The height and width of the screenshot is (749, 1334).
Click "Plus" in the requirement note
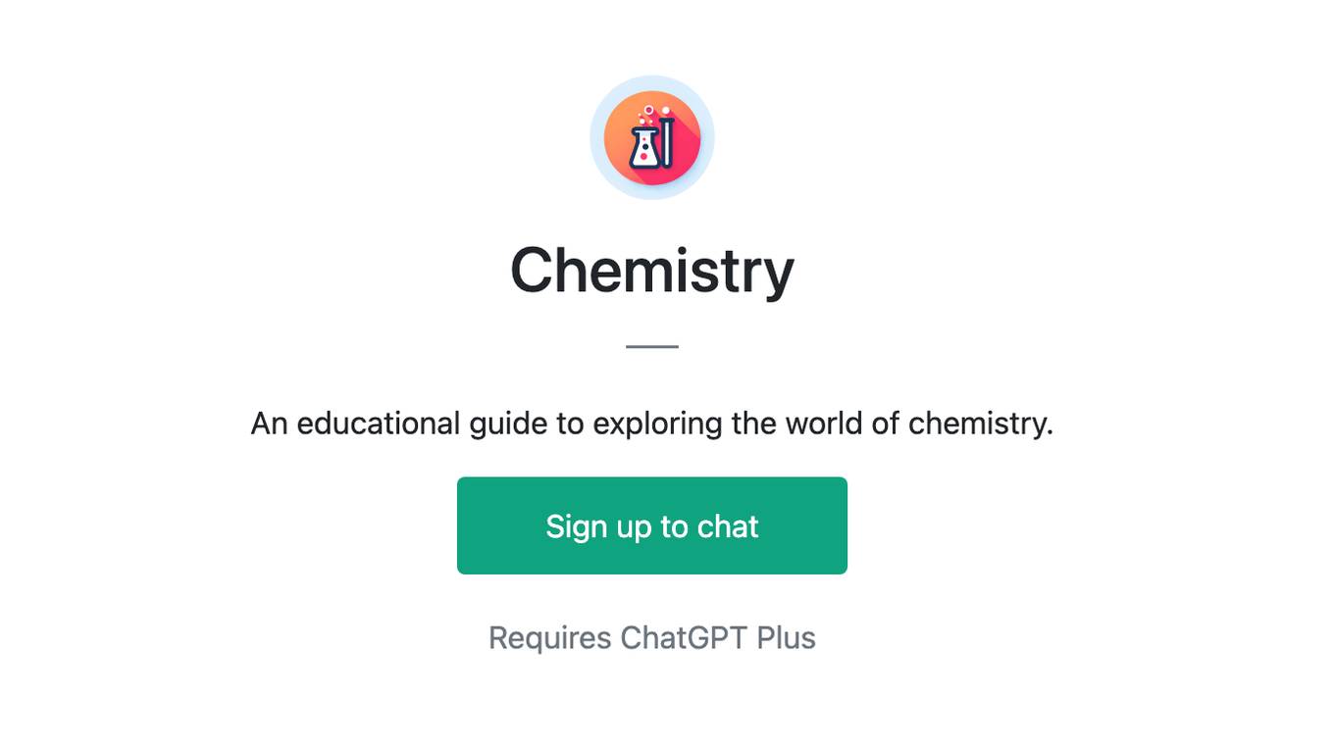[x=786, y=638]
